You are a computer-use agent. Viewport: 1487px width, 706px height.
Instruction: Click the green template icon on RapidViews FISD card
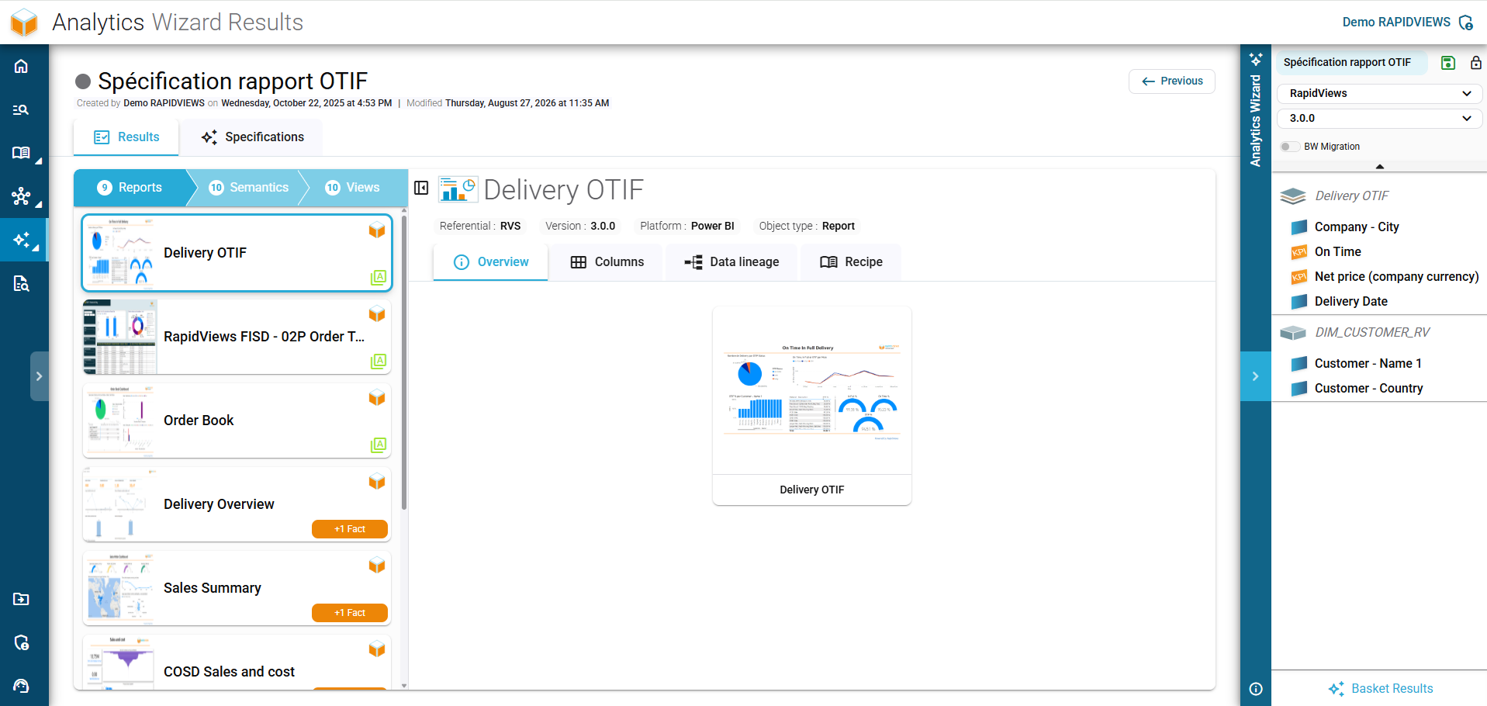(x=379, y=361)
